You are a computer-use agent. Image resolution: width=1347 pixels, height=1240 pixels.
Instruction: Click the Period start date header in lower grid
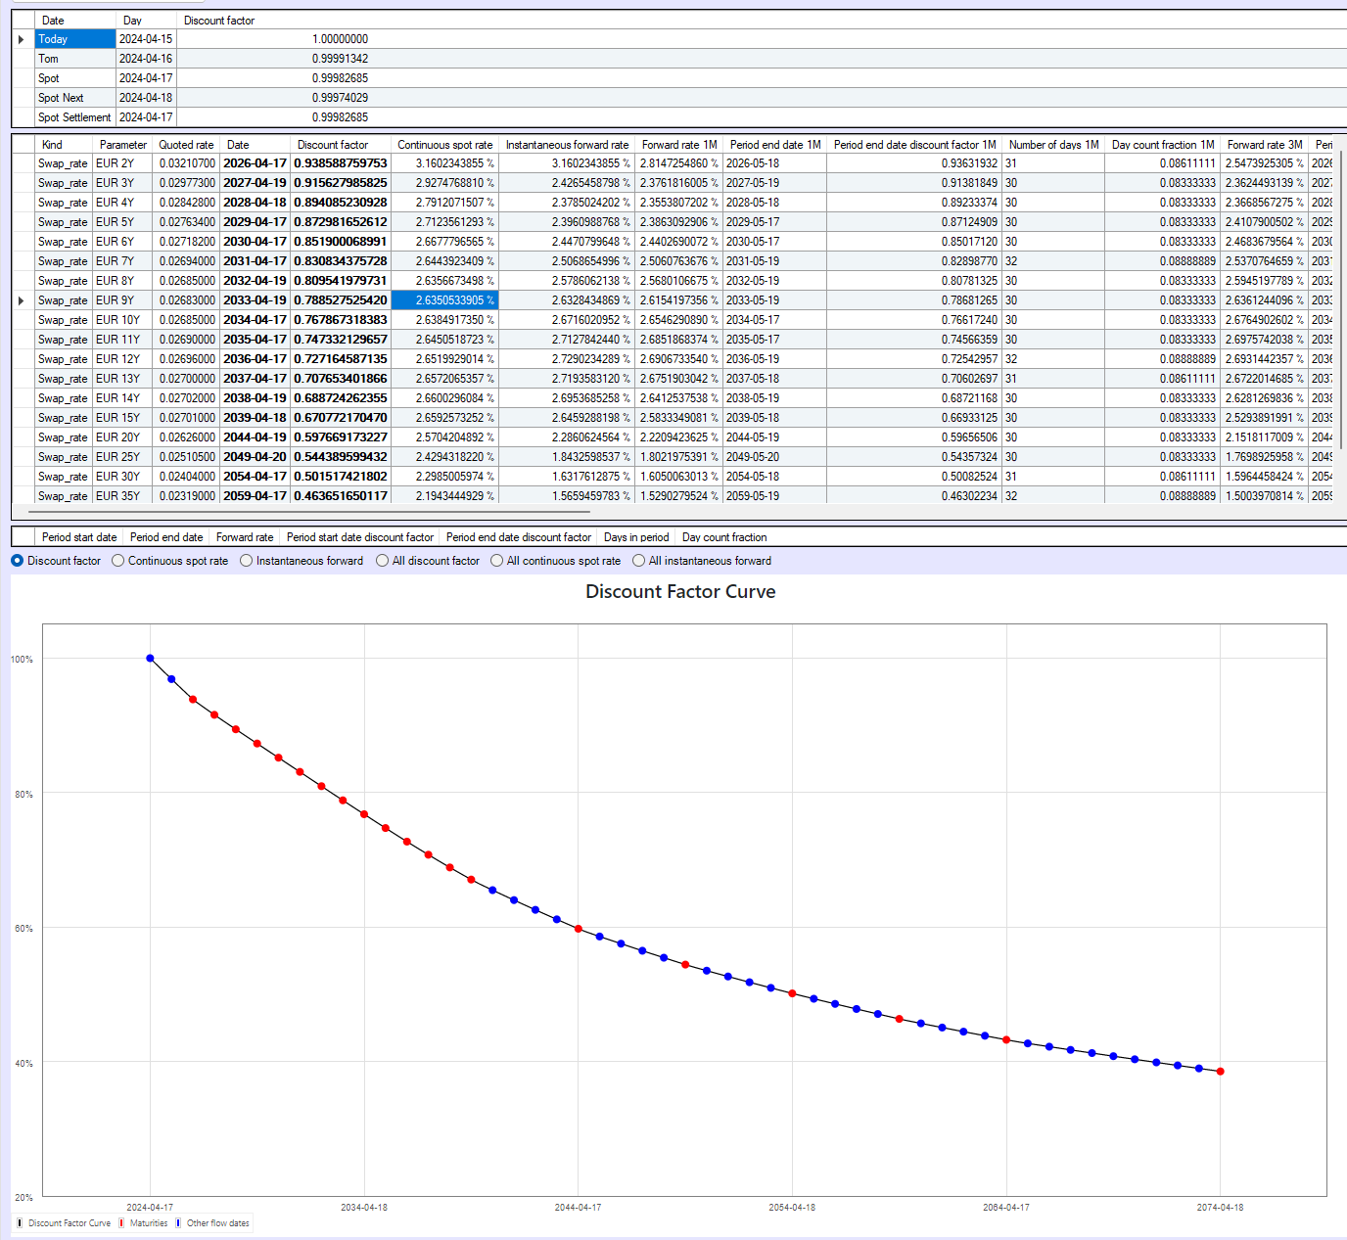[x=79, y=537]
